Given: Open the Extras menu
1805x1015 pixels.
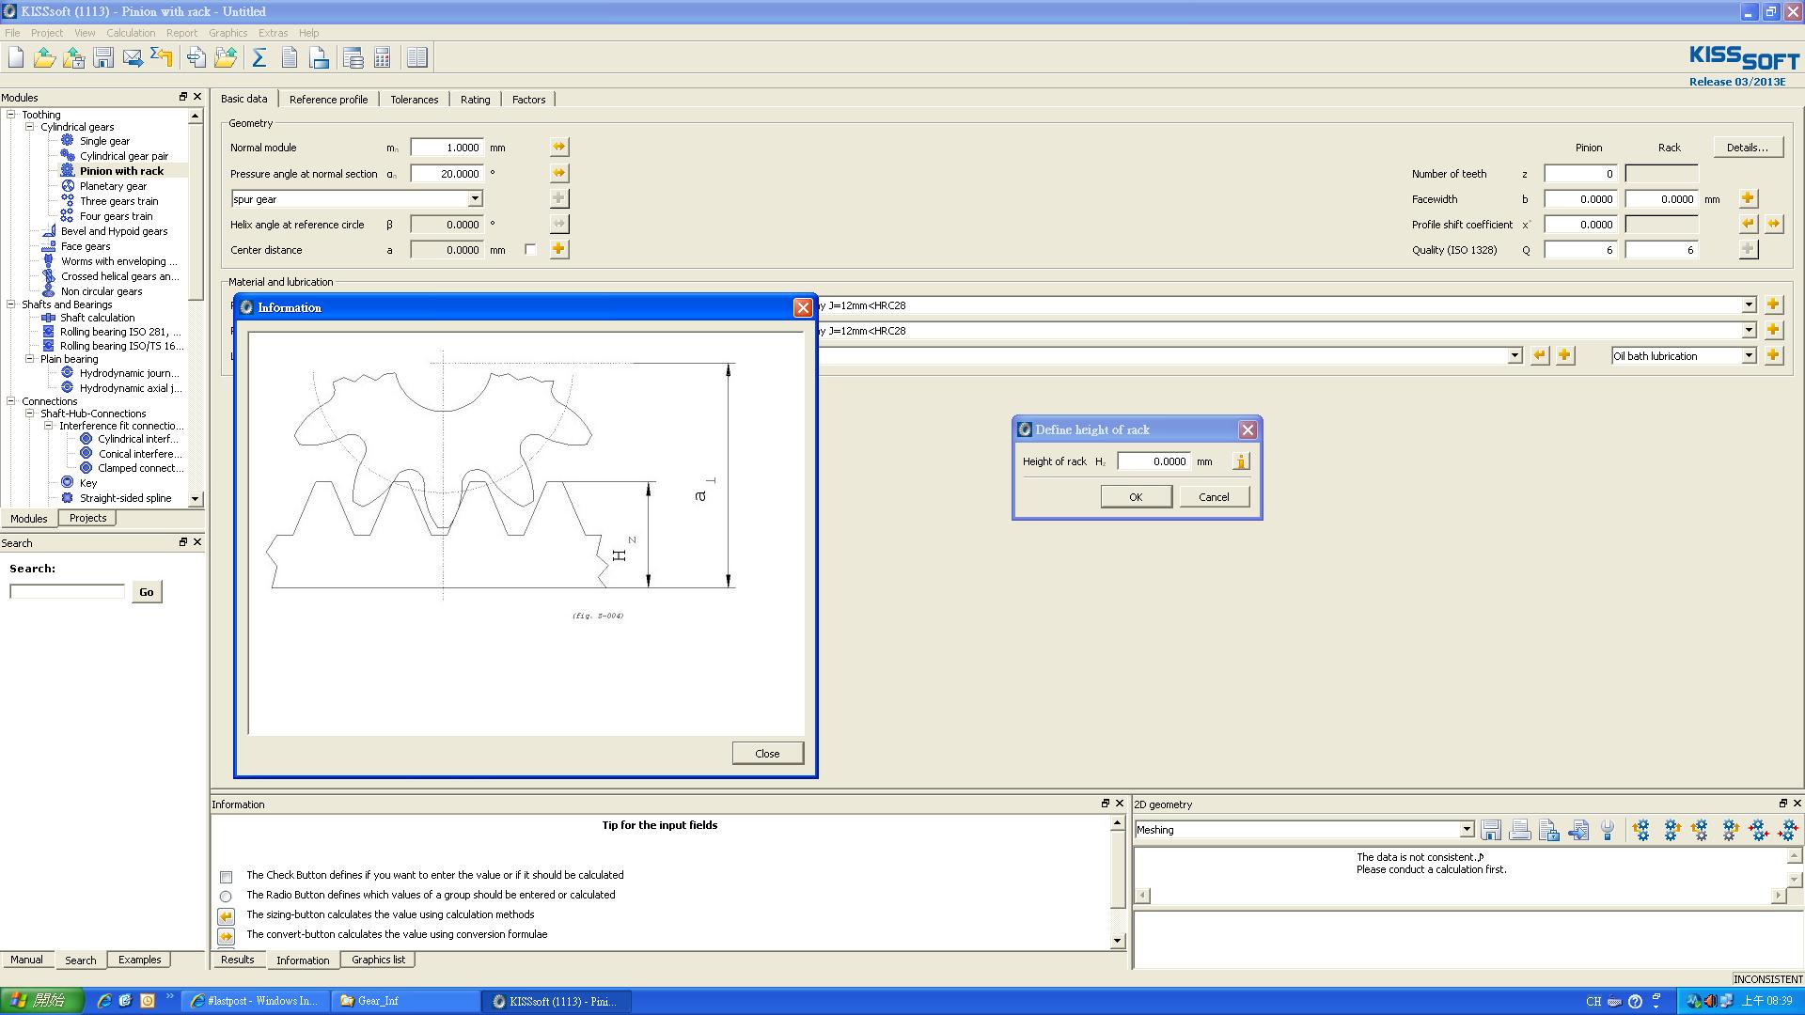Looking at the screenshot, I should pos(273,33).
